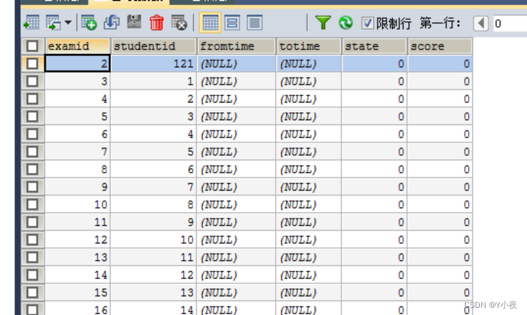Switch to text view mode
The image size is (527, 315).
(255, 23)
